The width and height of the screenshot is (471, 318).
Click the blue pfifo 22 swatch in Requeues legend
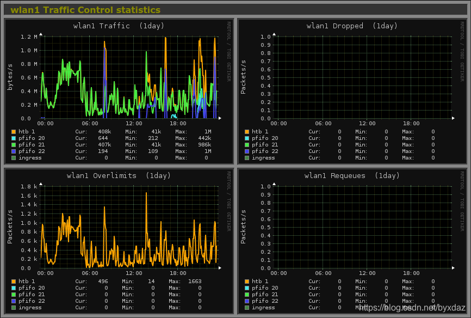point(247,301)
